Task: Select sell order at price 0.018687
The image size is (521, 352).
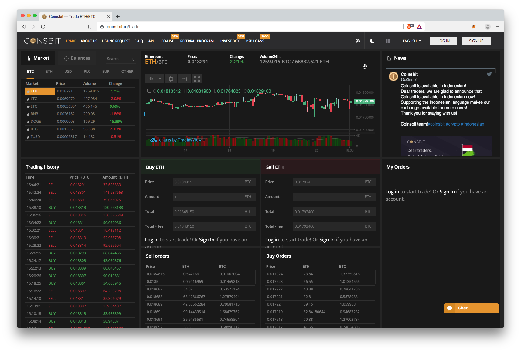Action: tap(200, 289)
